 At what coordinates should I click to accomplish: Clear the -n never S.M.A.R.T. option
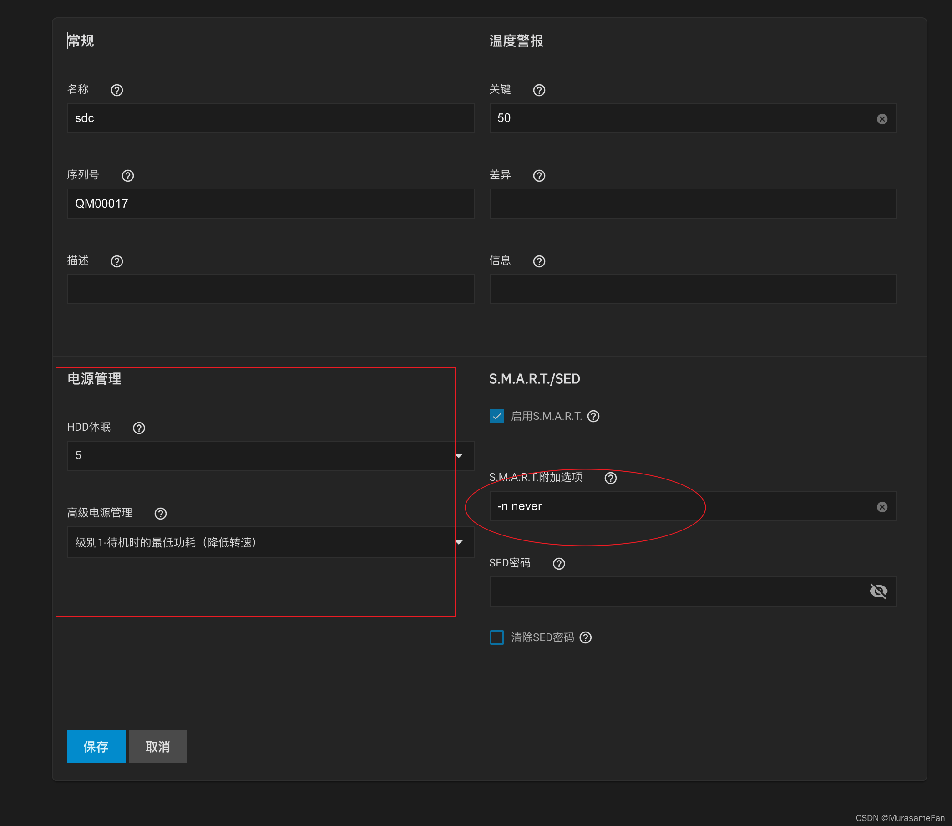[881, 507]
